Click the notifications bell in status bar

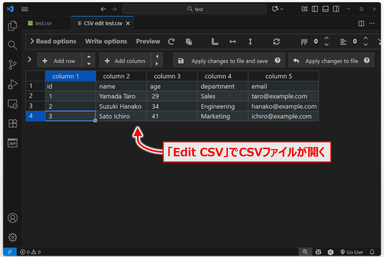[x=372, y=252]
